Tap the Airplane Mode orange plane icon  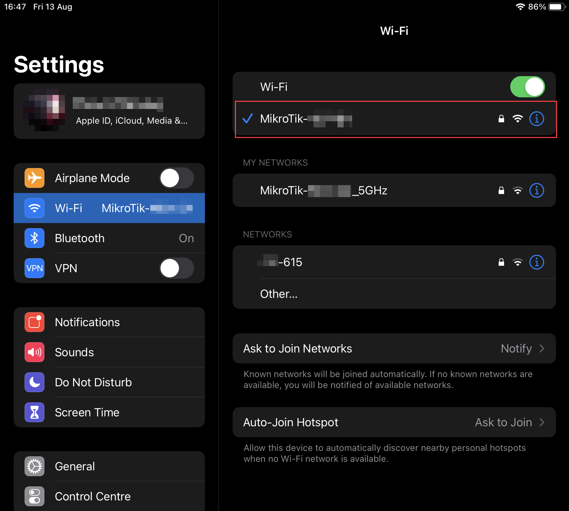coord(34,178)
